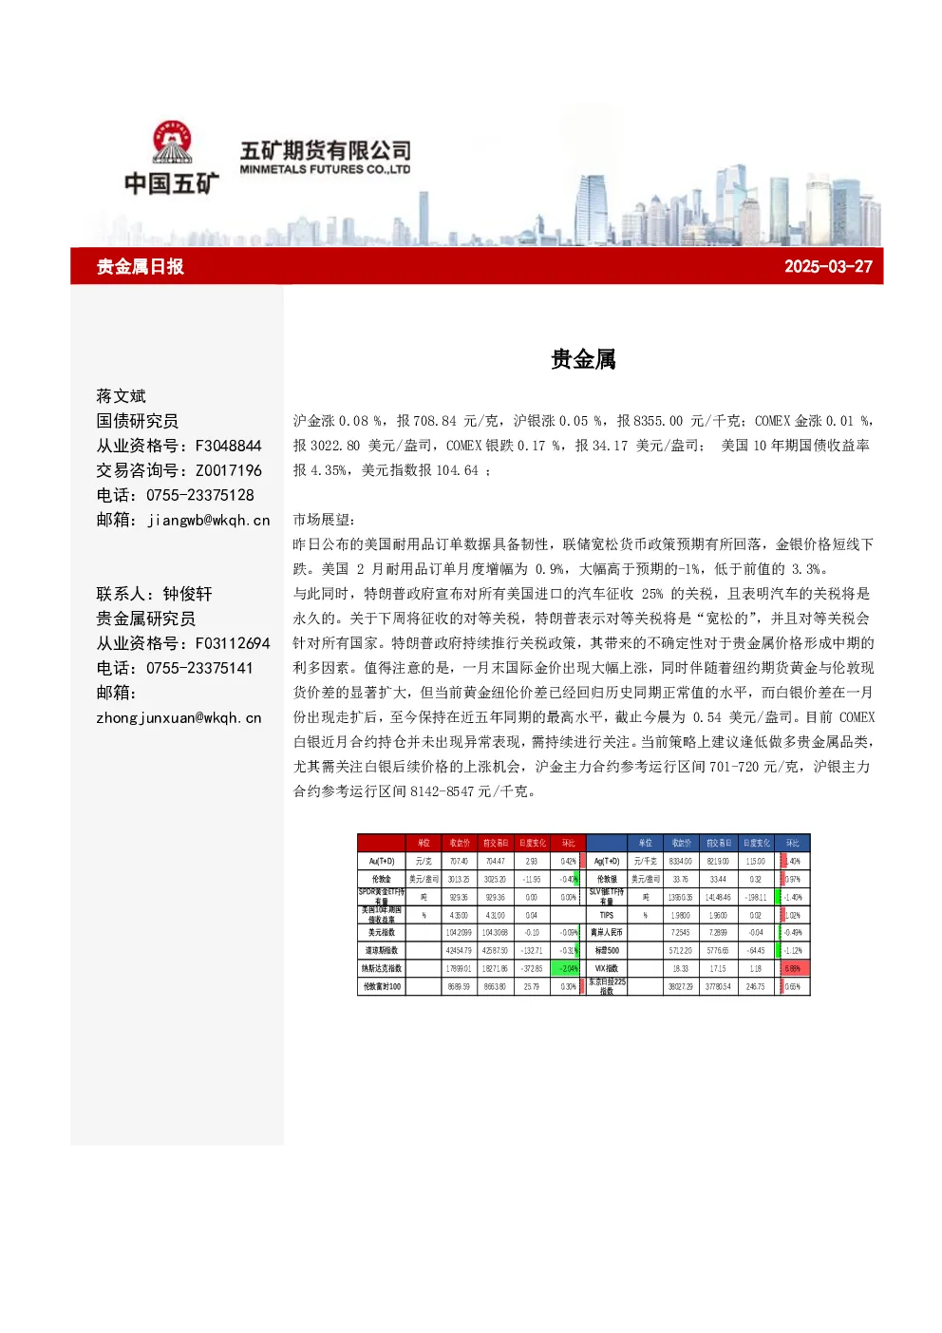Click the line starting 沪金涨0.08 %
The image size is (942, 1333).
(583, 421)
